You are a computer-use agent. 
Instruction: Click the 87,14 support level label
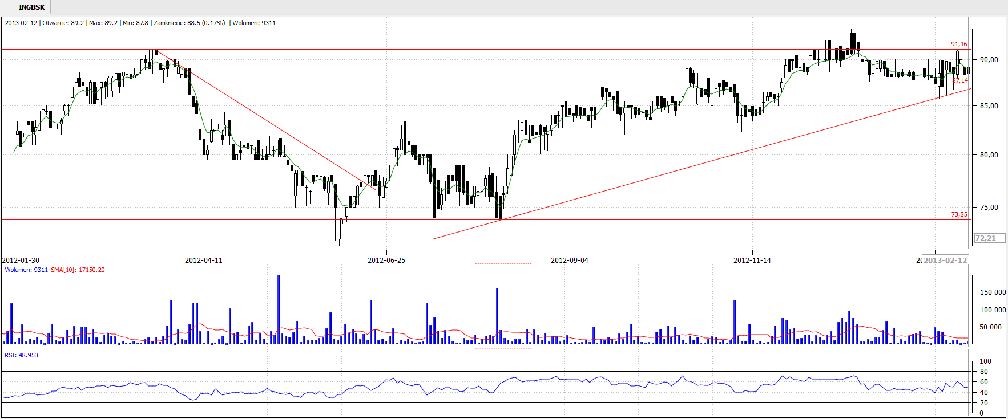(960, 80)
